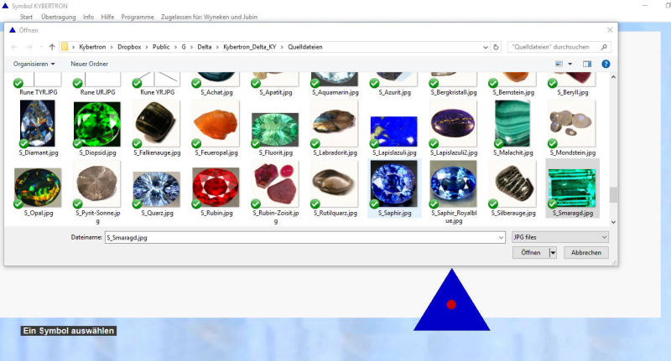Click the Hilfe menu item
671x361 pixels.
(x=108, y=17)
